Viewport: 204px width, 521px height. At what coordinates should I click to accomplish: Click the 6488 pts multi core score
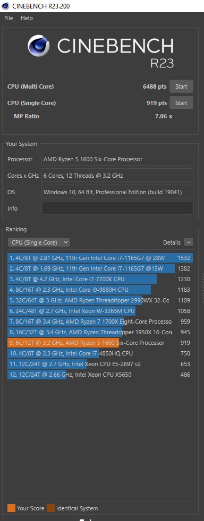[155, 86]
